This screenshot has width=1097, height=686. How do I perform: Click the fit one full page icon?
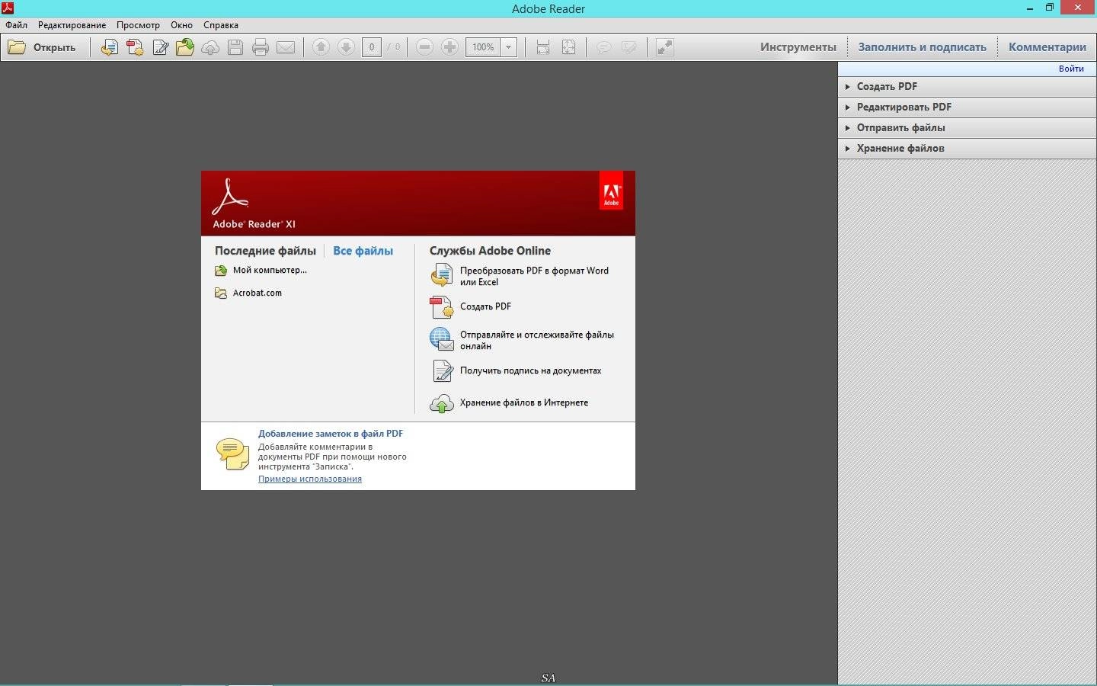(x=568, y=47)
